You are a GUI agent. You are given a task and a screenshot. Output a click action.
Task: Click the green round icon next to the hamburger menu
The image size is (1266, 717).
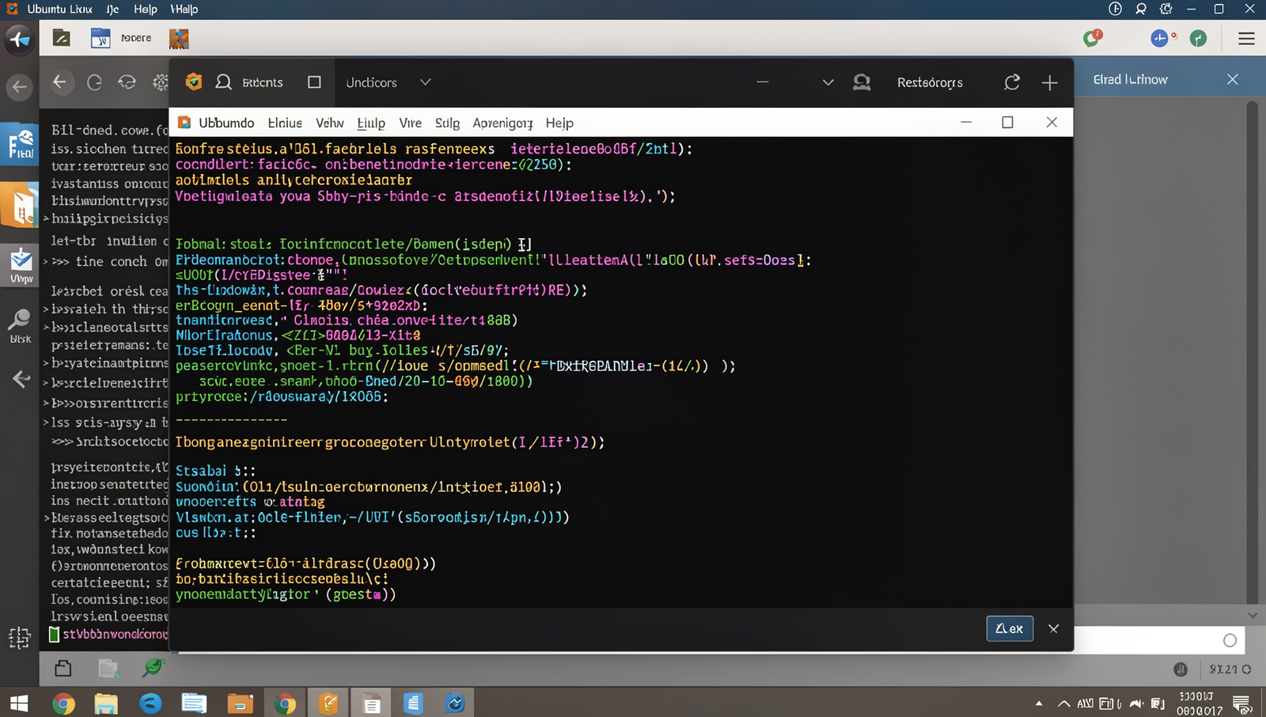pos(1198,38)
